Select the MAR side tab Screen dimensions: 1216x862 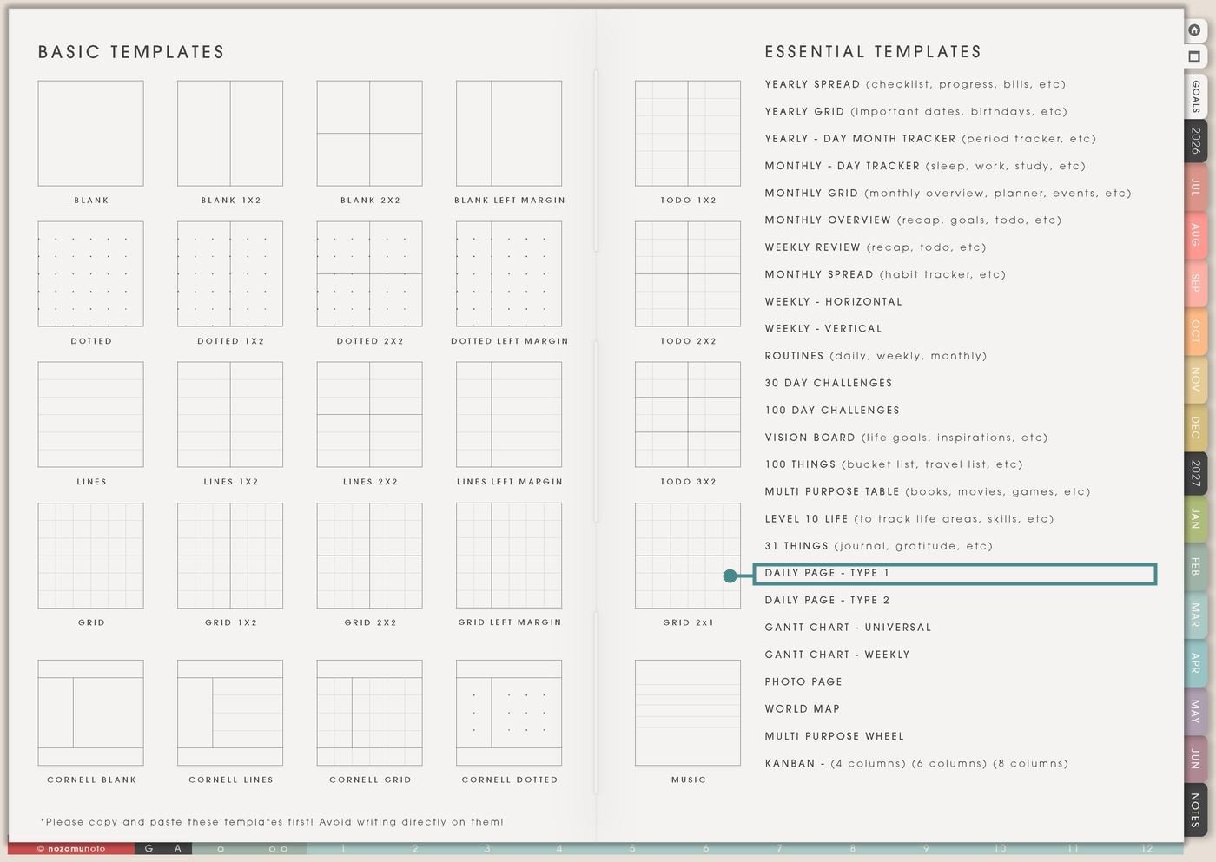click(x=1195, y=615)
